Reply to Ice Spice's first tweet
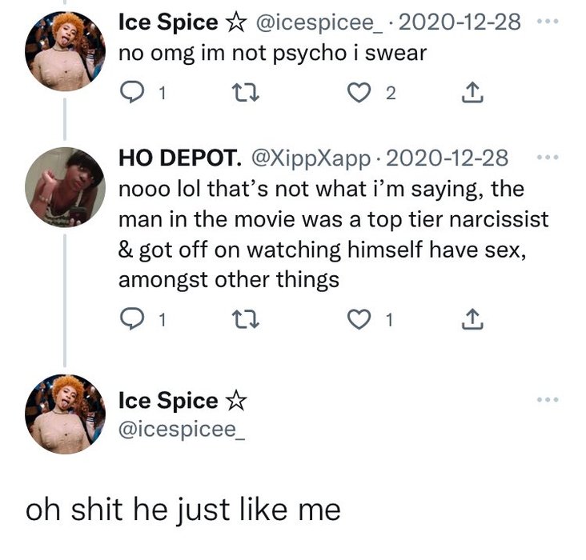This screenshot has height=560, width=586. pyautogui.click(x=130, y=94)
